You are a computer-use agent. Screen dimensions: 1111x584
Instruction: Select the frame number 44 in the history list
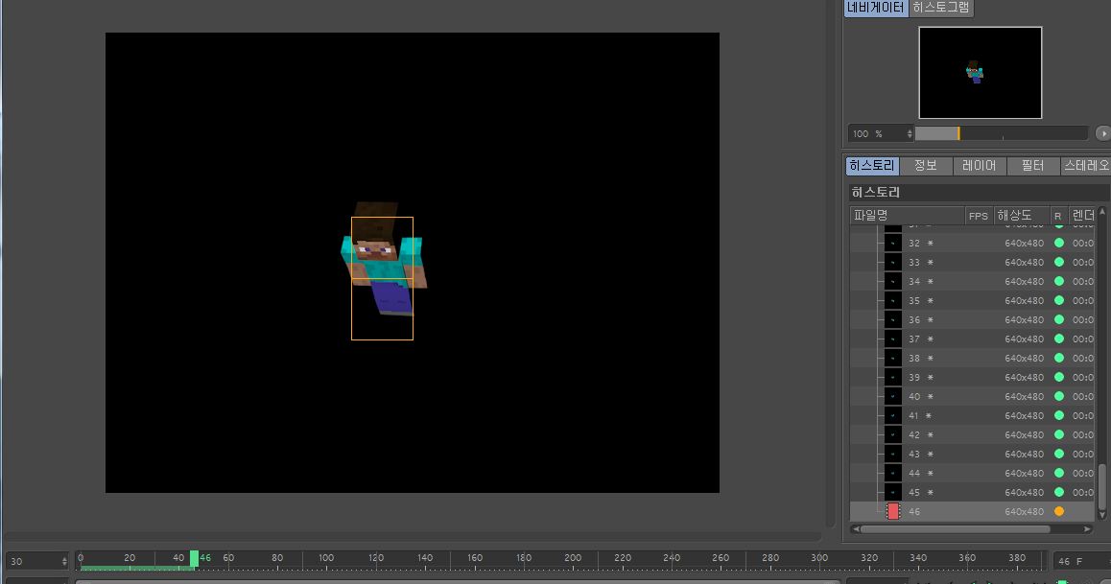pyautogui.click(x=914, y=473)
